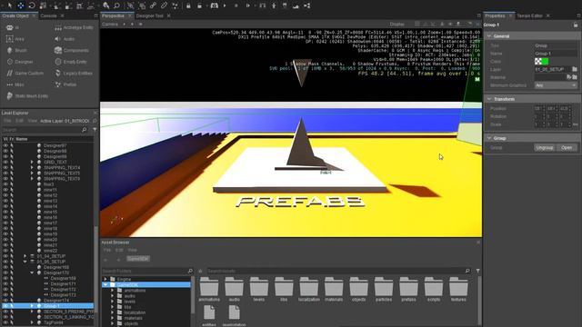Open Display menu in viewport header
The width and height of the screenshot is (582, 327).
pyautogui.click(x=396, y=25)
